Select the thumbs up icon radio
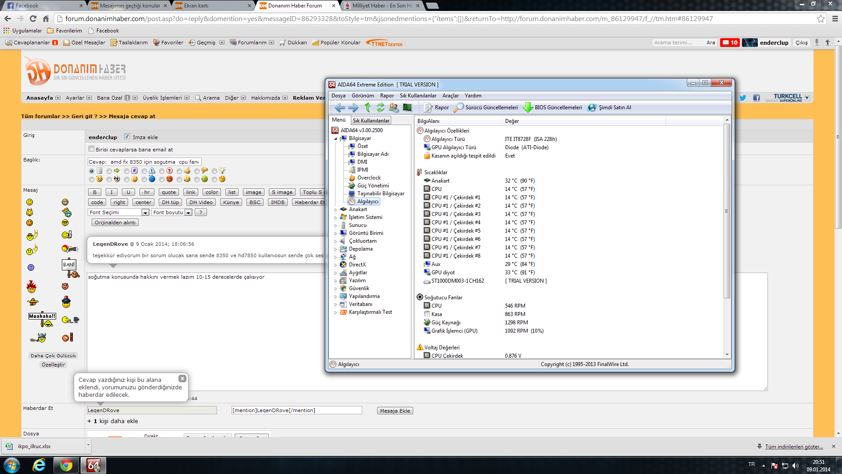Viewport: 842px width, 474px height. point(179,171)
